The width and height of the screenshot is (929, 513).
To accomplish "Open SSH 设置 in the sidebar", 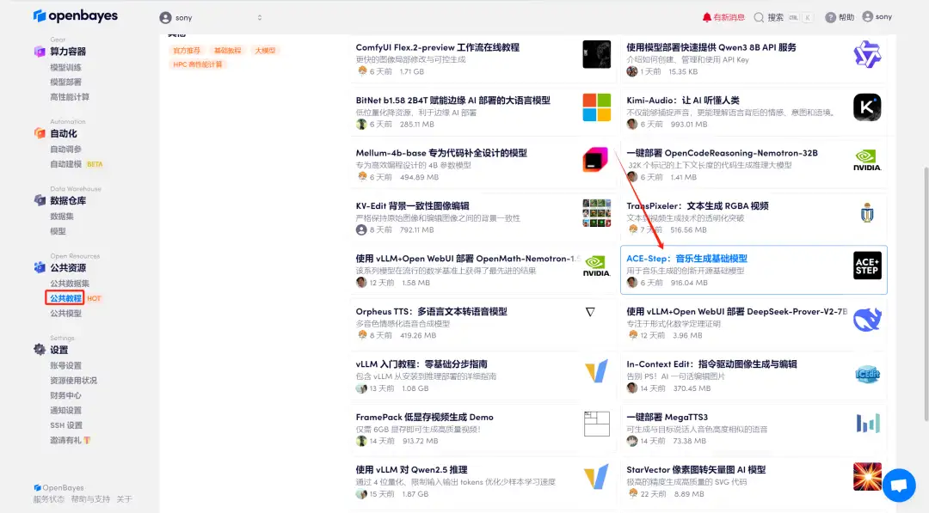I will (66, 424).
